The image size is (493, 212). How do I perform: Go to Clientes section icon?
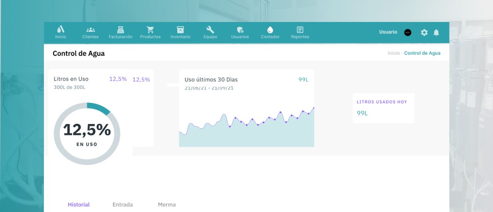tap(91, 30)
